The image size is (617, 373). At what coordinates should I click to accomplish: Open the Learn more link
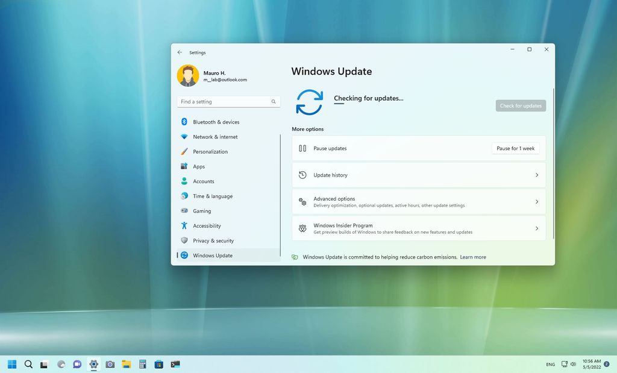473,257
